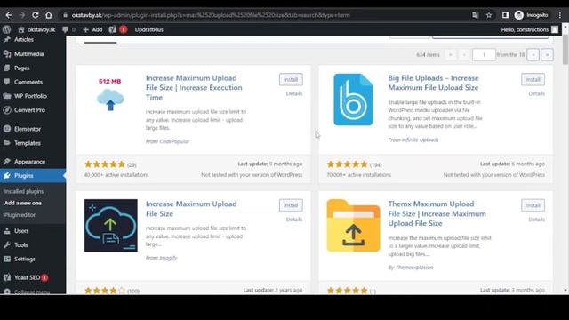569x320 pixels.
Task: Open Installed plugins submenu item
Action: click(24, 192)
